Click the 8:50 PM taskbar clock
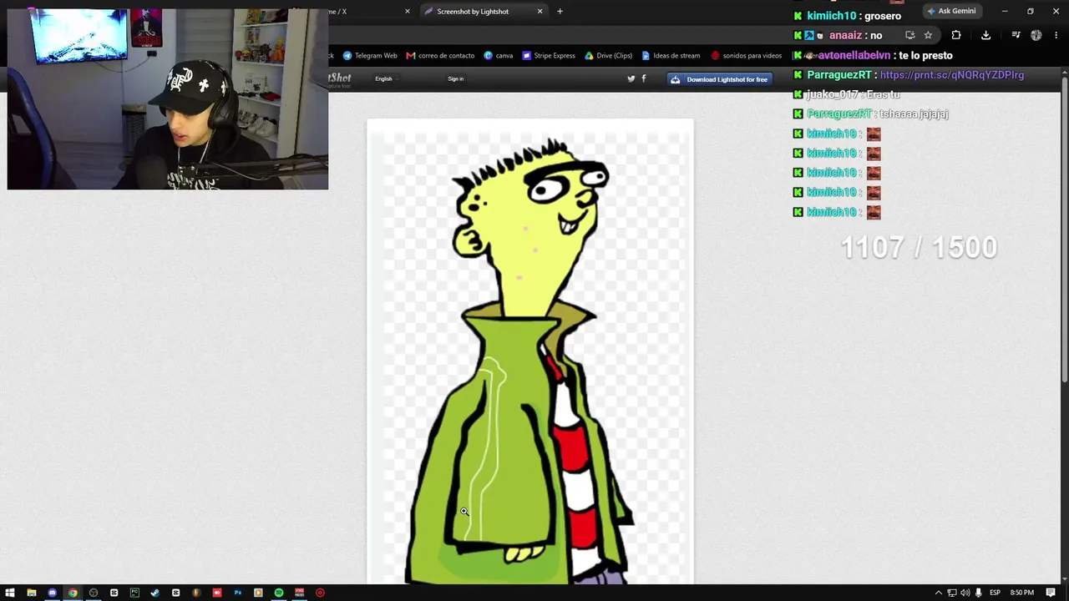 point(1022,593)
